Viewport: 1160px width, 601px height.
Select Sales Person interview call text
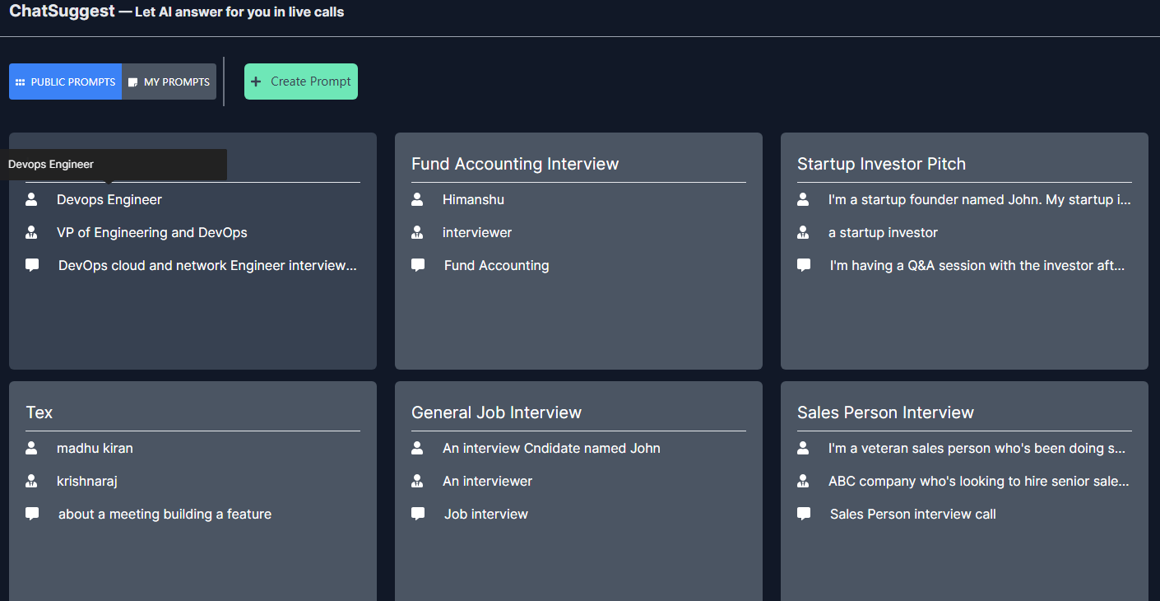(x=913, y=514)
